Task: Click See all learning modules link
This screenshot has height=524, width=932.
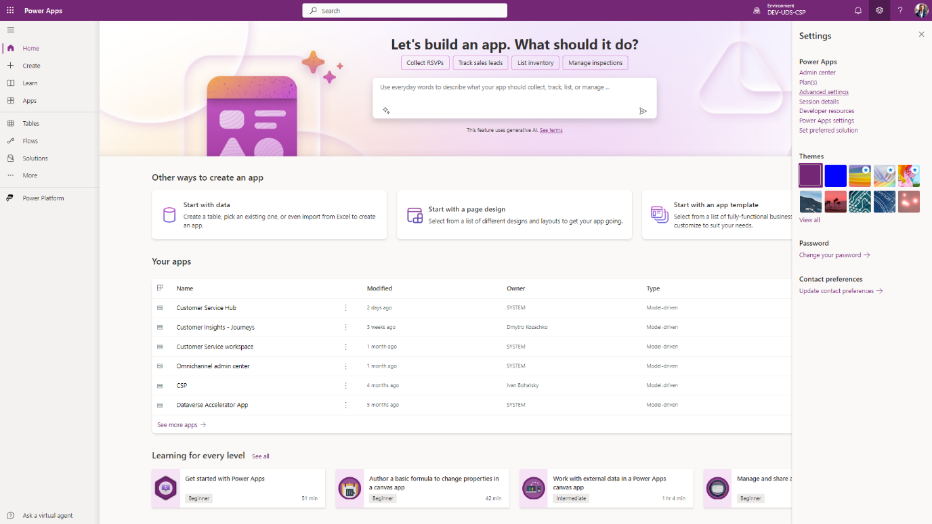Action: click(260, 456)
